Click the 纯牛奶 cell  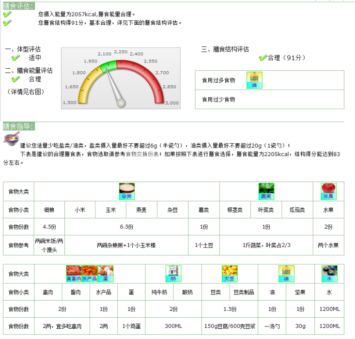[159, 293]
